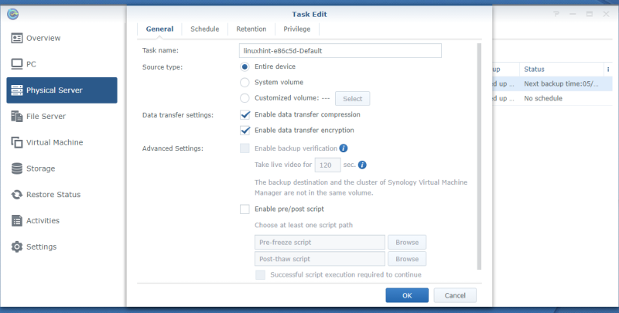This screenshot has width=619, height=313.
Task: Click the Cancel button
Action: [455, 295]
